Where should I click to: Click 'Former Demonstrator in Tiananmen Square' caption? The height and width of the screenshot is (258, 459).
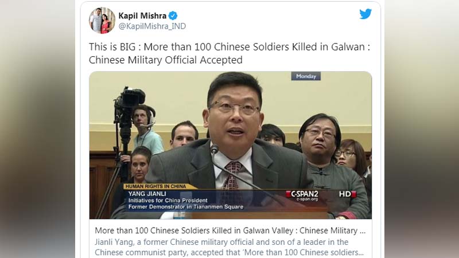coord(186,207)
